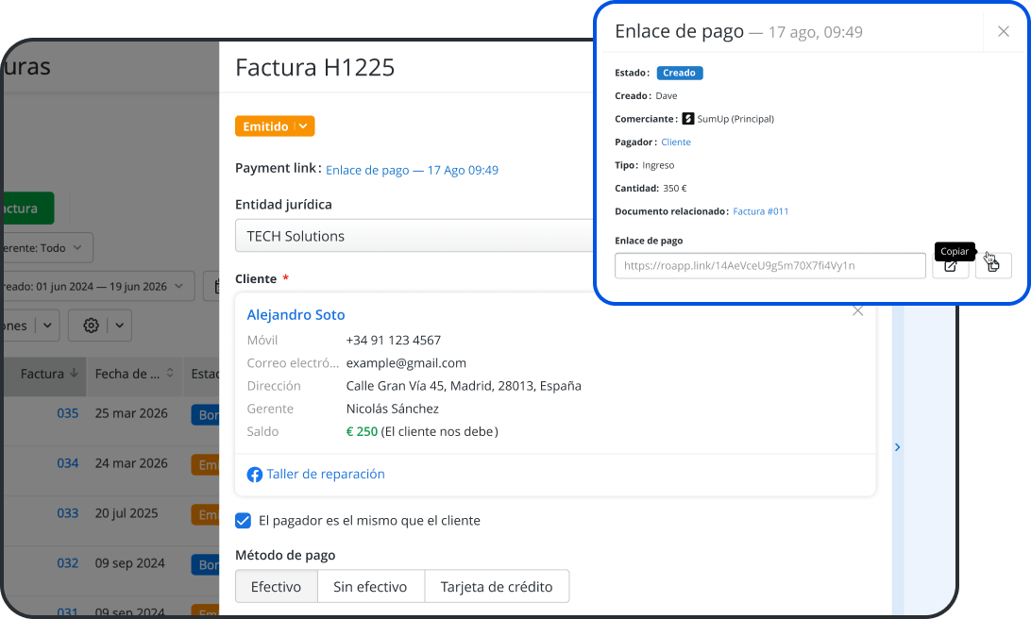
Task: Click phone number +34 91 123 4567
Action: [x=393, y=341]
